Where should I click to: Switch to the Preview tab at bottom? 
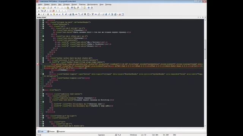pyautogui.click(x=51, y=131)
